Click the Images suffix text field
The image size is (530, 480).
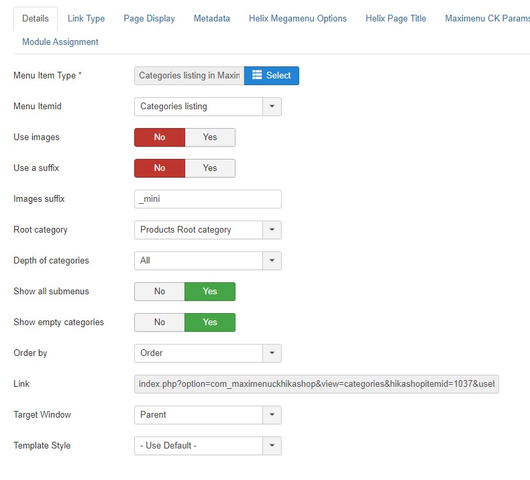207,199
